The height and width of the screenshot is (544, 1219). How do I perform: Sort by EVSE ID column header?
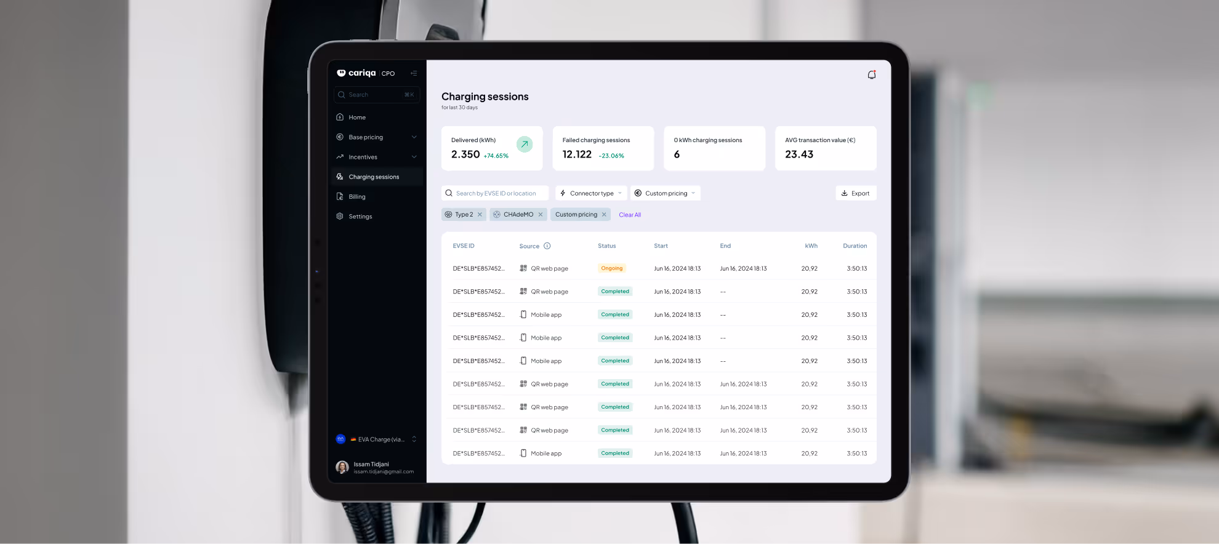pos(464,246)
